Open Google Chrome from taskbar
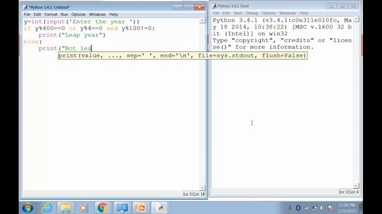Screen dimensions: 382x214 102,208
